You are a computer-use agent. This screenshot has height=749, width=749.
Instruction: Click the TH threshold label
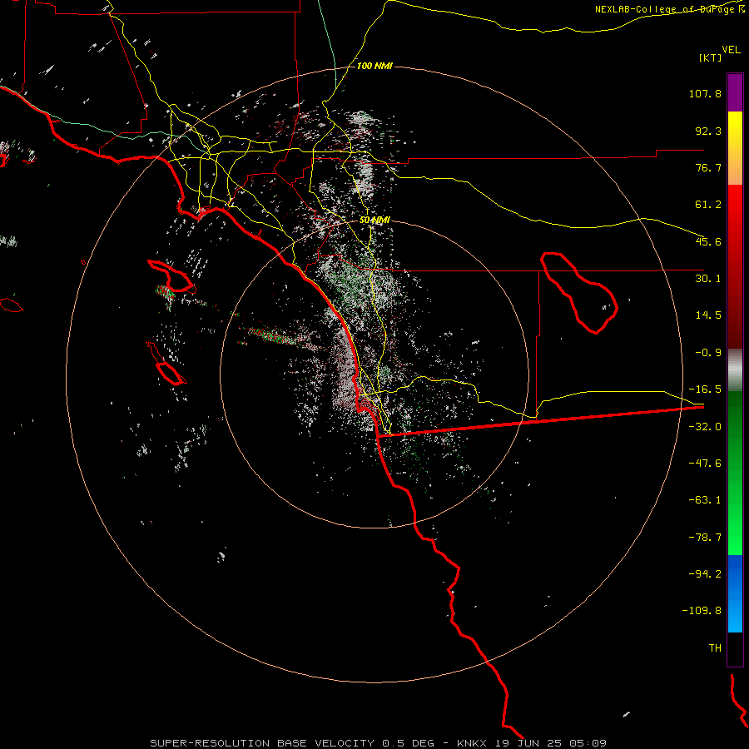pos(715,648)
